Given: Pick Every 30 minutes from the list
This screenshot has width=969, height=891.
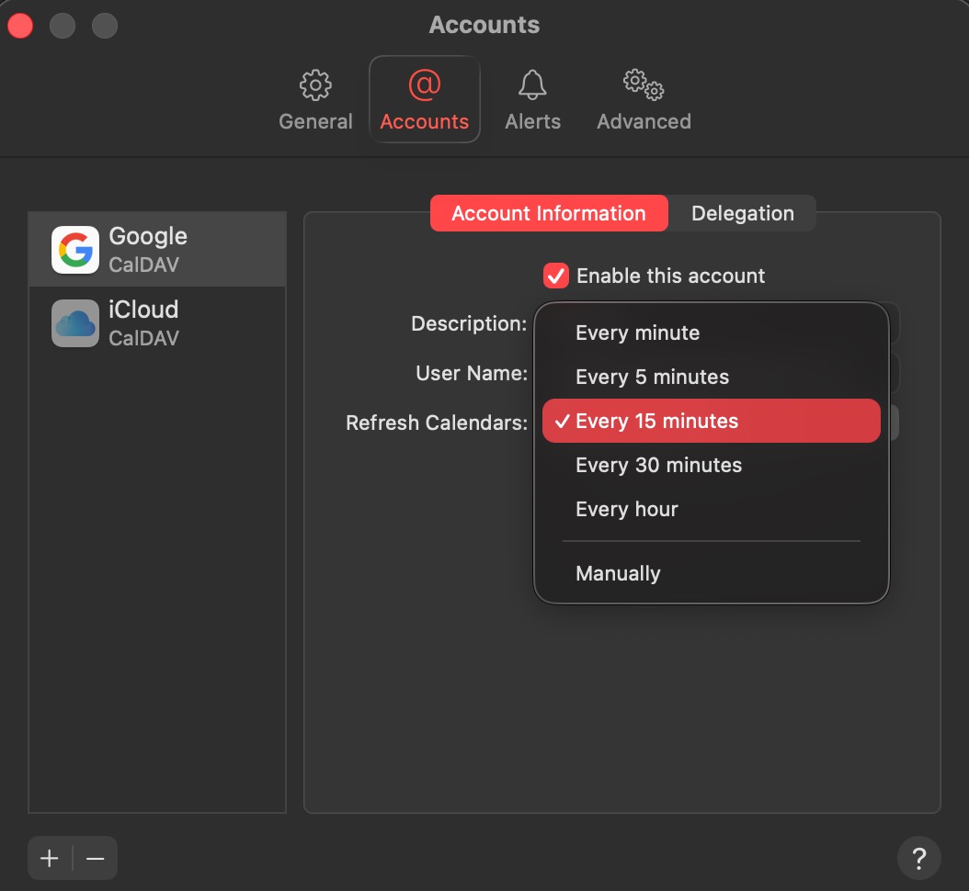Looking at the screenshot, I should pyautogui.click(x=658, y=465).
